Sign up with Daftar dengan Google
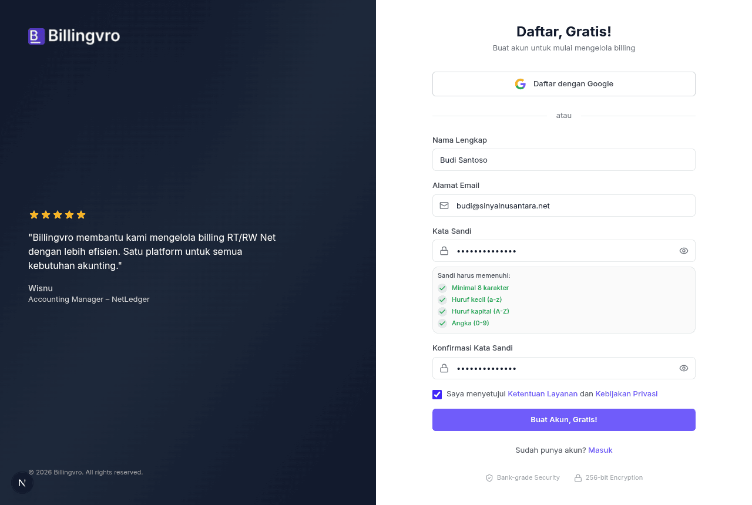 (x=564, y=84)
